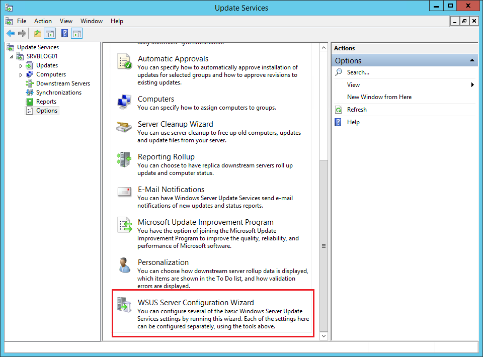Click the Personalization user icon
Screen dimensions: 483x357
(124, 265)
